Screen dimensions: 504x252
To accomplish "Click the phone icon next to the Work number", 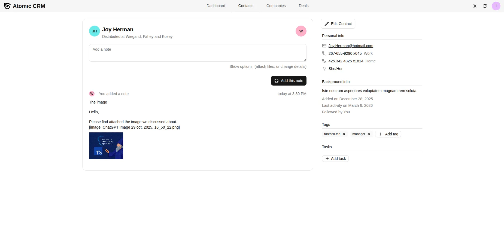I will [324, 53].
